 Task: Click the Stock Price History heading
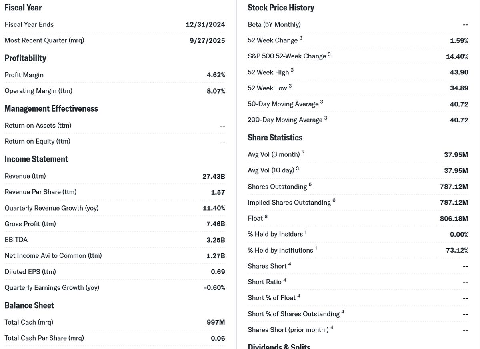click(281, 8)
